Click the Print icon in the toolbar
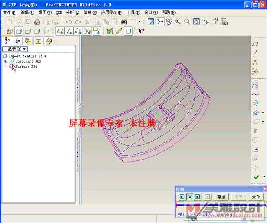The image size is (267, 223). (37, 22)
